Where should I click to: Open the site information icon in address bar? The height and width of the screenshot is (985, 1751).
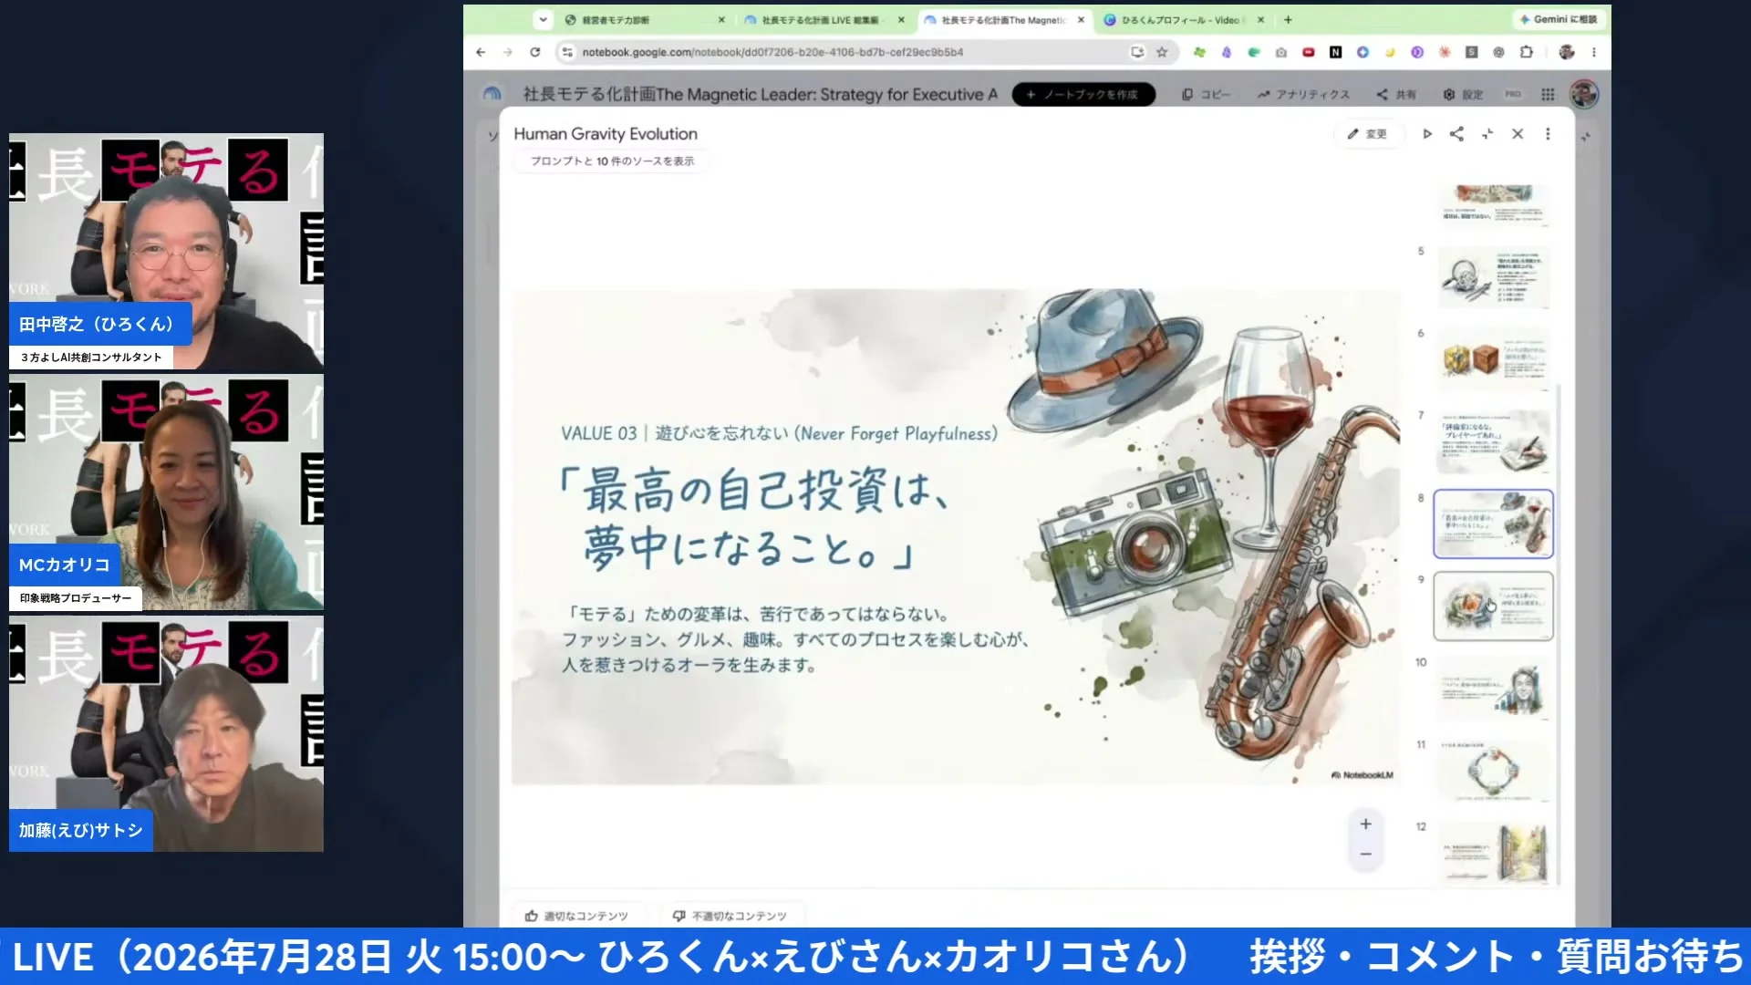(x=567, y=52)
